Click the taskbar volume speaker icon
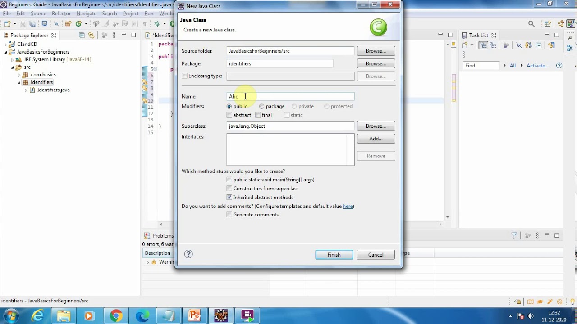The height and width of the screenshot is (324, 577). [x=531, y=316]
